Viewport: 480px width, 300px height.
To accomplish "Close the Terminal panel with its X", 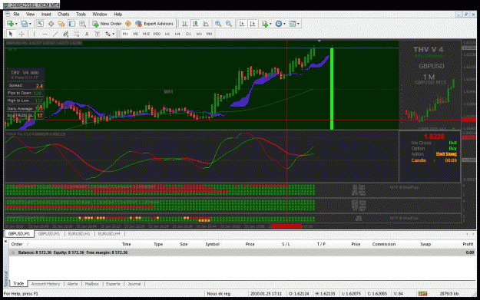I will tap(5, 242).
